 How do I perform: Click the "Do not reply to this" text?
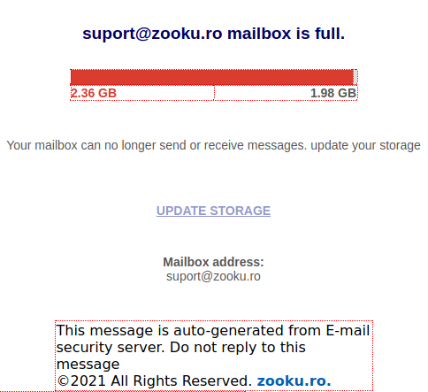[x=238, y=347]
